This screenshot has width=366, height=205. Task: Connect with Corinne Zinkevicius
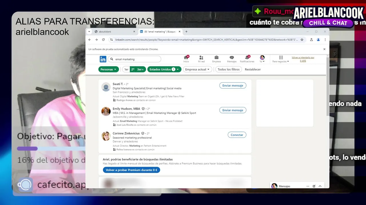[237, 135]
